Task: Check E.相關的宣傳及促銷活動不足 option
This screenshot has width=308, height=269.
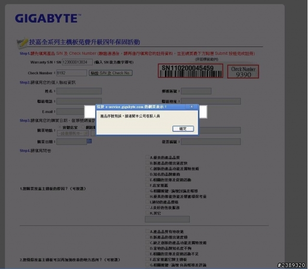Action: [148, 254]
